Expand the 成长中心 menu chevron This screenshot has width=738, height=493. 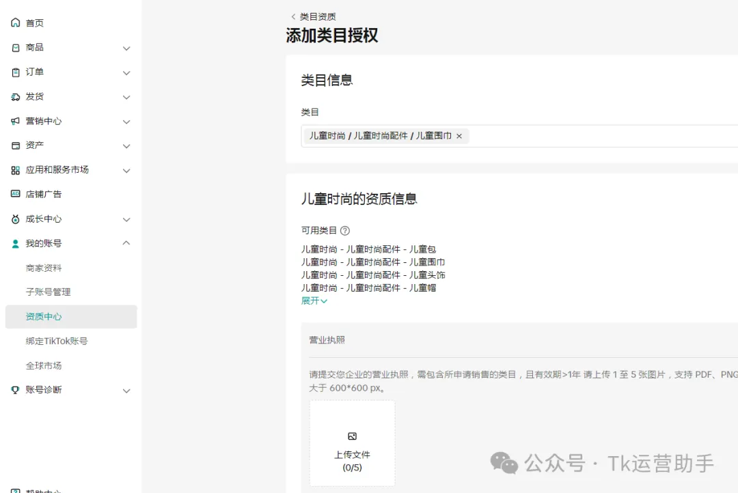coord(126,219)
